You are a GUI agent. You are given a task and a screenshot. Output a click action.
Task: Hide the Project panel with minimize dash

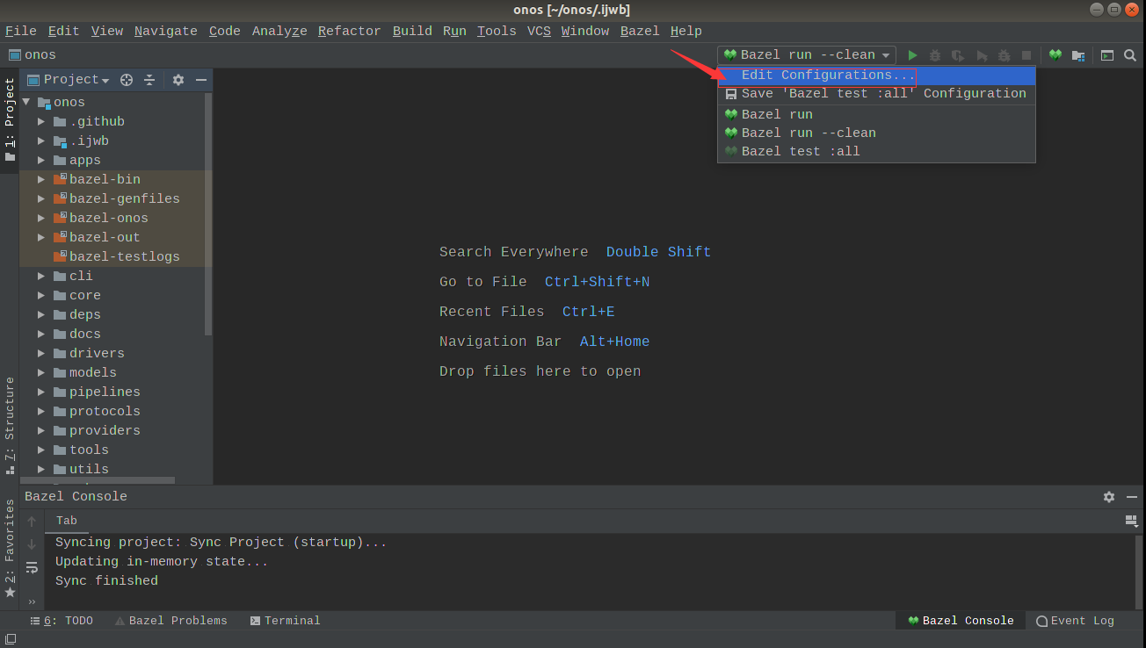click(x=201, y=80)
